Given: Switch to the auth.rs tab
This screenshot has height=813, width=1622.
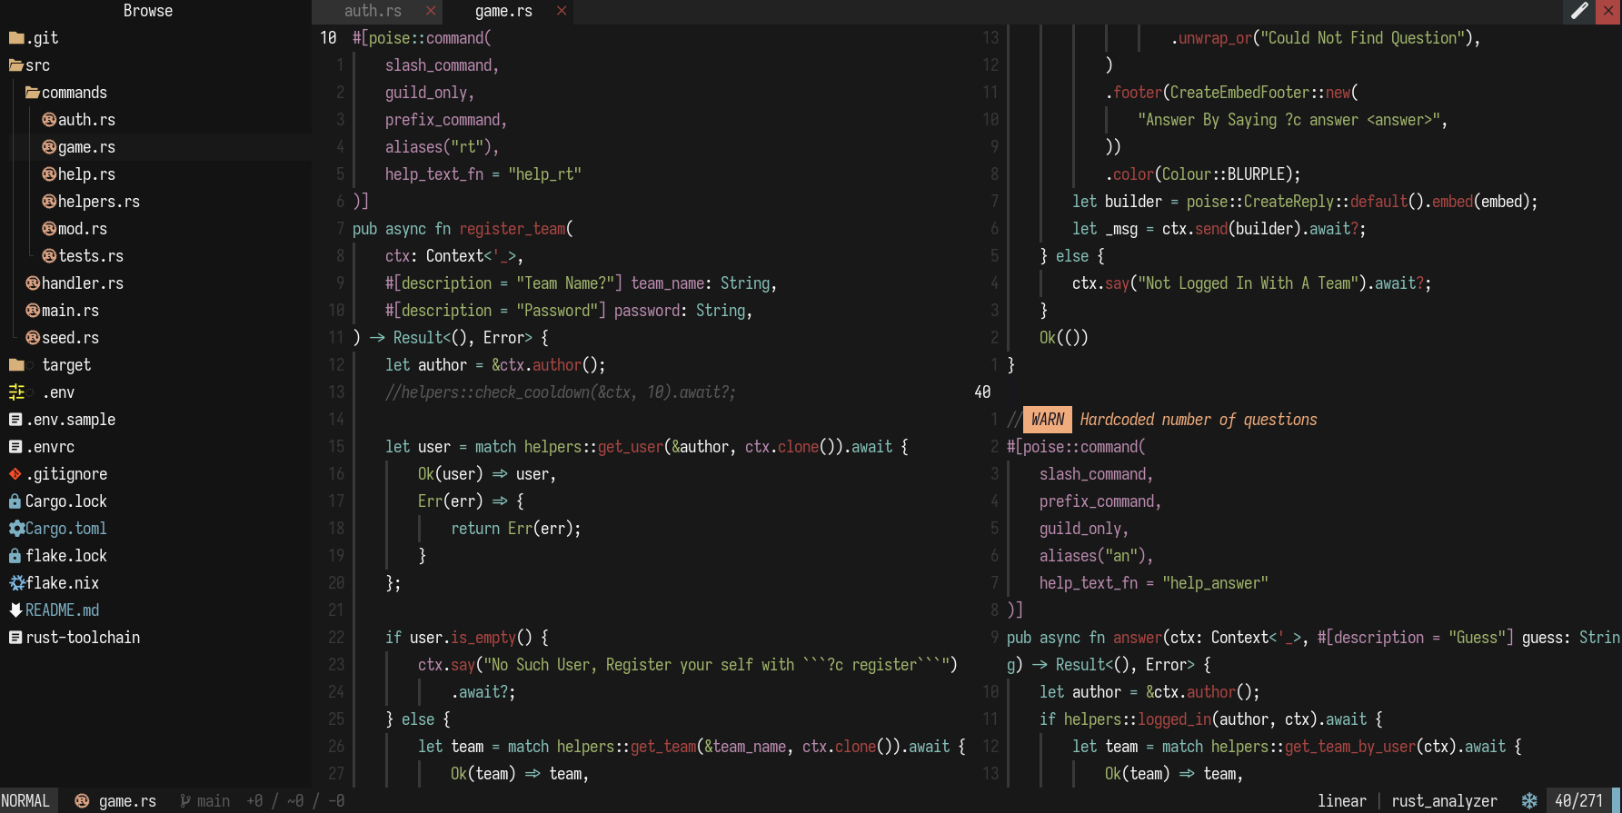Looking at the screenshot, I should coord(373,11).
